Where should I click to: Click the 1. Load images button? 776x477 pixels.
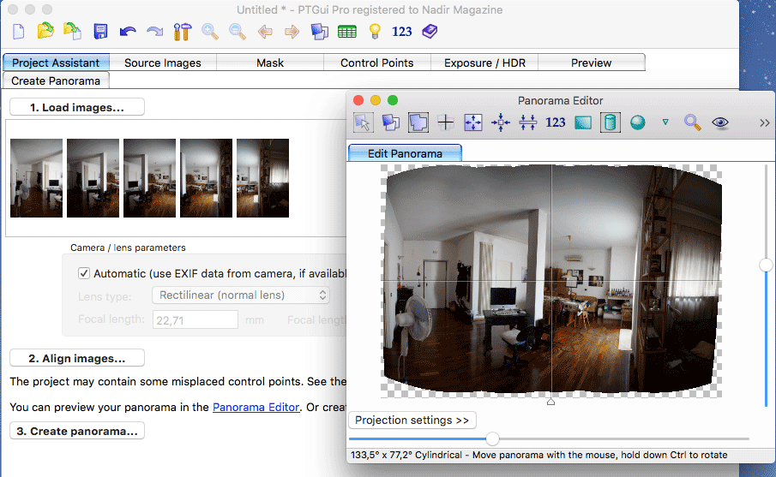(77, 107)
